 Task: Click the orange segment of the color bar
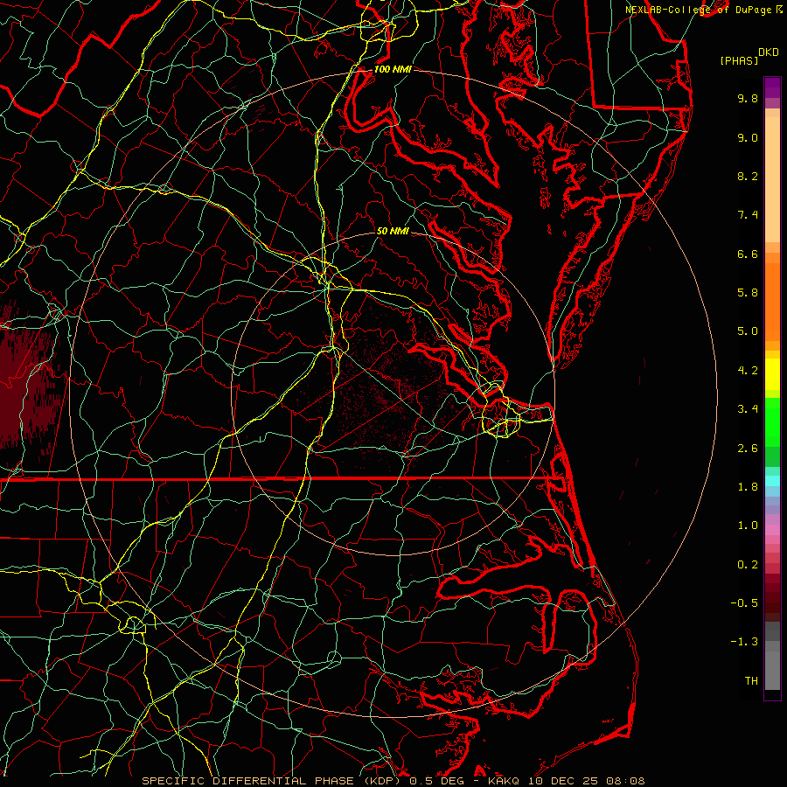[x=772, y=303]
